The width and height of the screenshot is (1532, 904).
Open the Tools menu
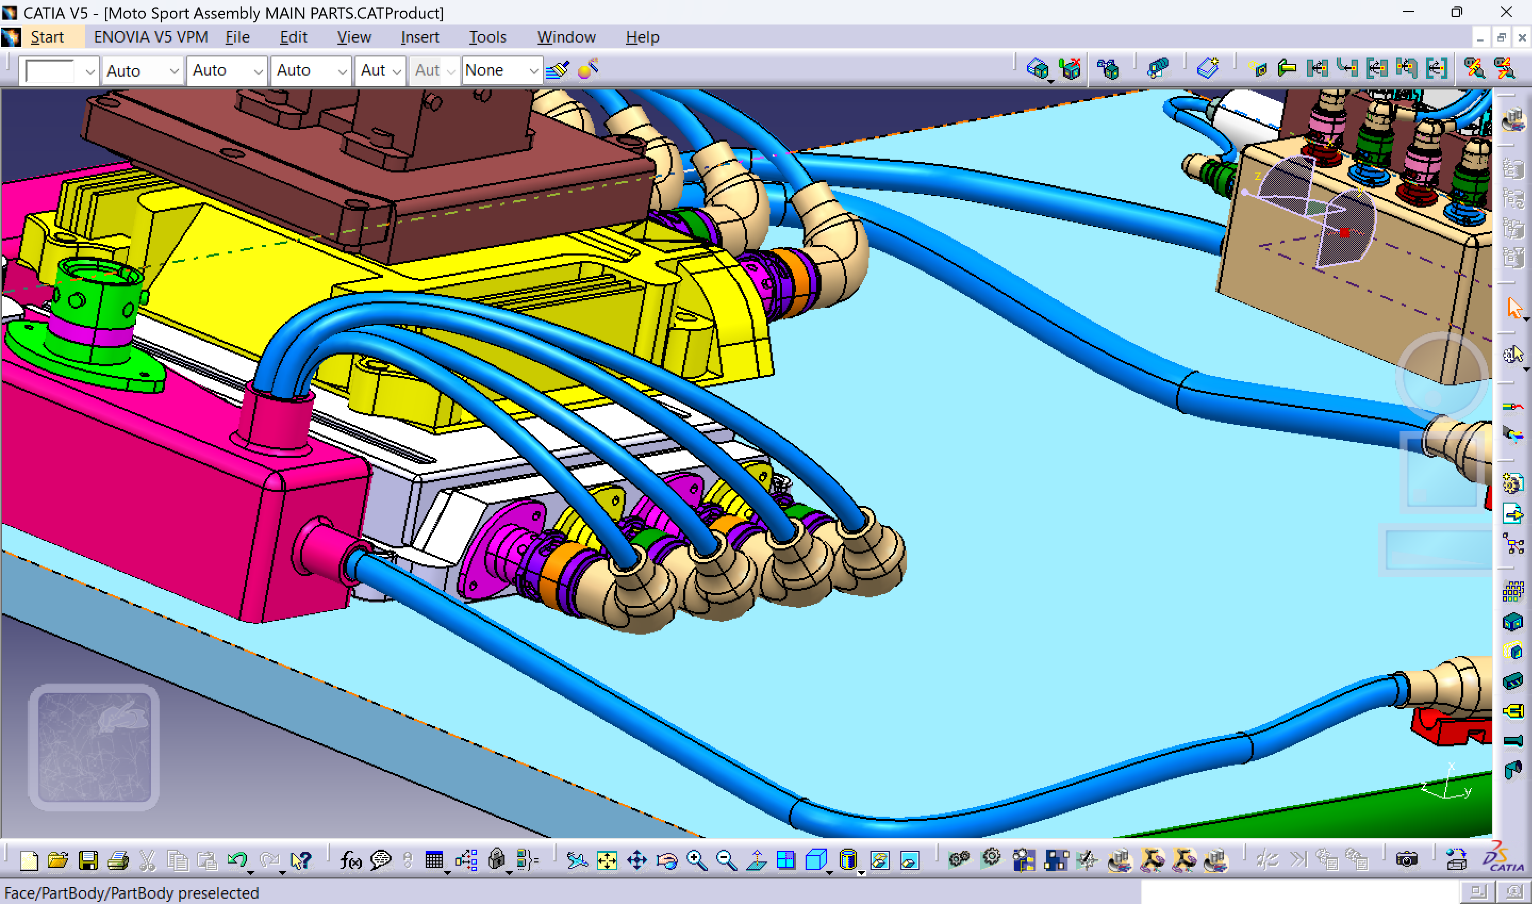click(487, 37)
